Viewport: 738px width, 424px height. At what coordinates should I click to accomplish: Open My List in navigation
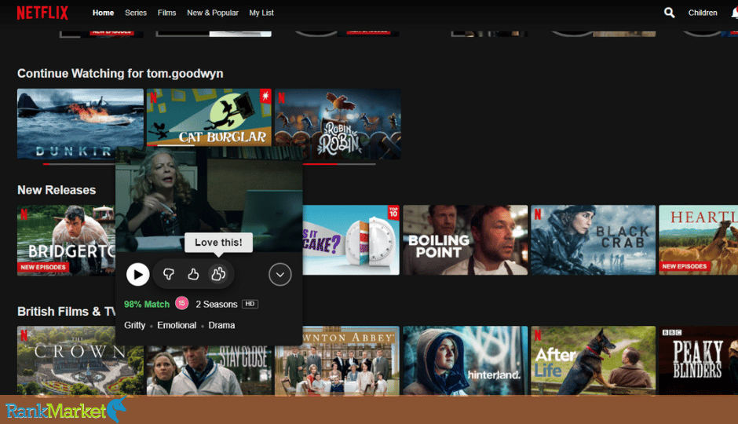point(261,13)
